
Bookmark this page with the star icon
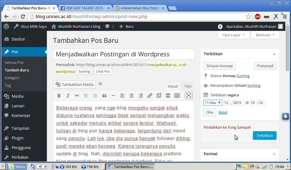tap(248, 17)
